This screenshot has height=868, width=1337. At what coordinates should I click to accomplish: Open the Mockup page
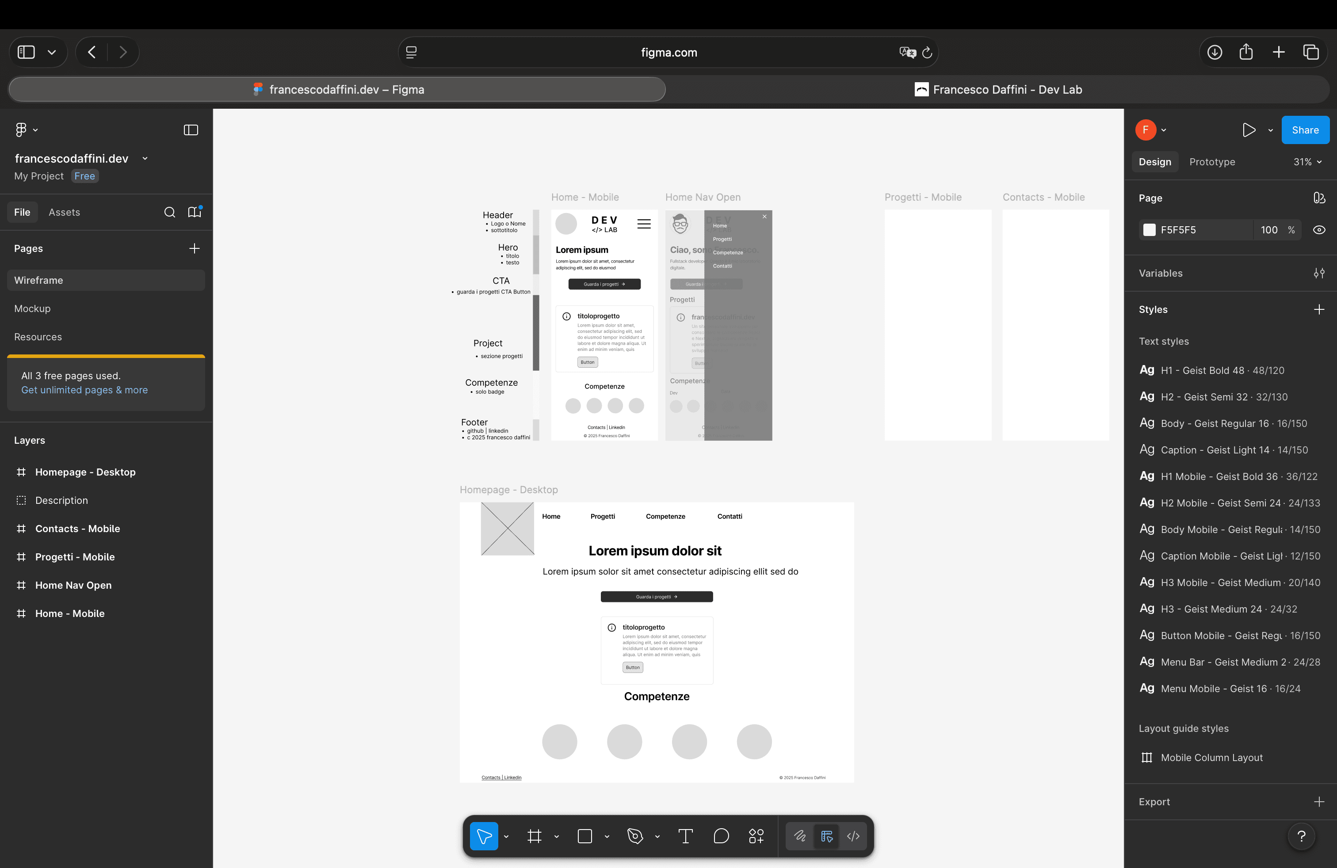[x=106, y=309]
